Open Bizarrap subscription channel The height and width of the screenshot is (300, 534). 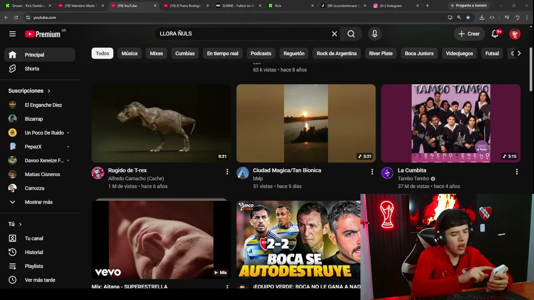[40, 119]
